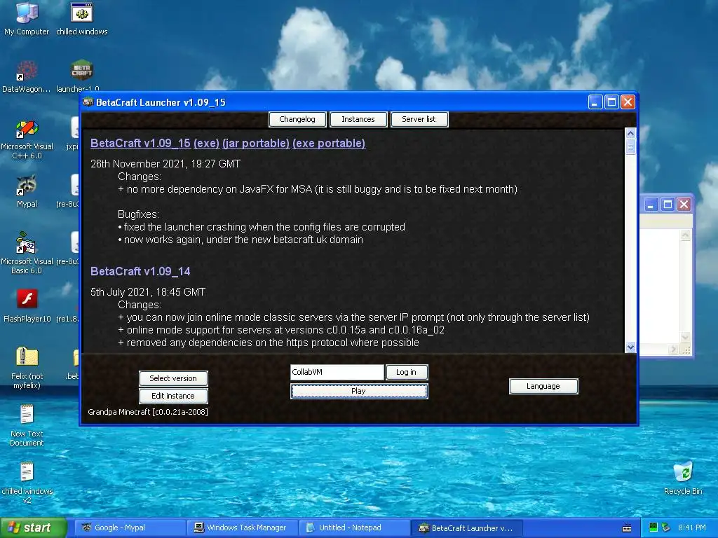Maximize the Notepad window behind
The width and height of the screenshot is (718, 538).
tap(668, 205)
